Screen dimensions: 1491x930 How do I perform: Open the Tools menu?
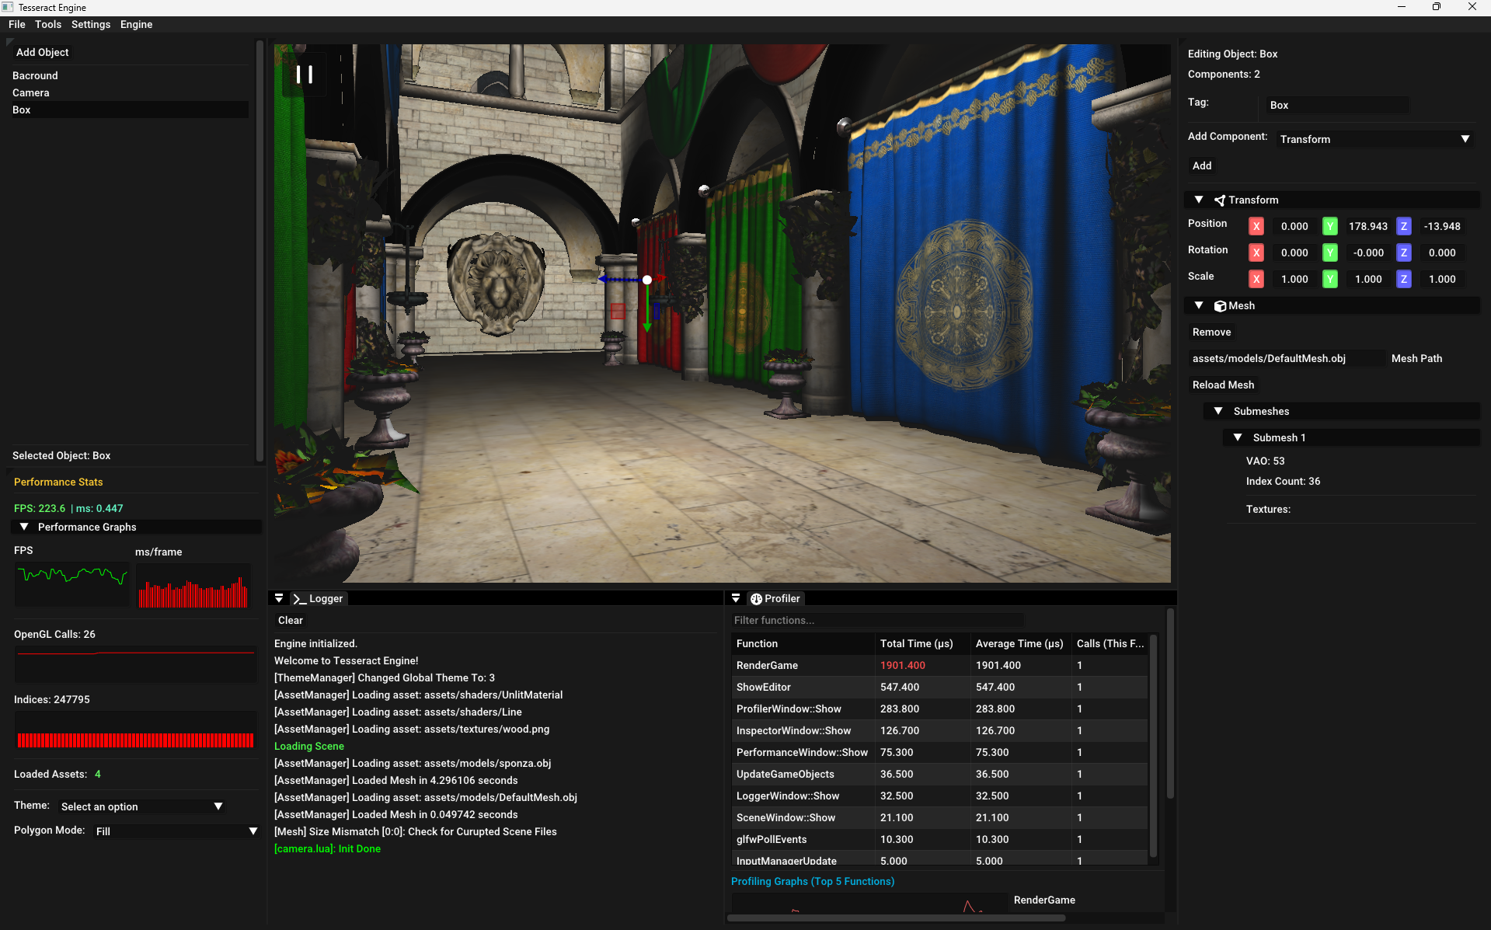pyautogui.click(x=48, y=25)
